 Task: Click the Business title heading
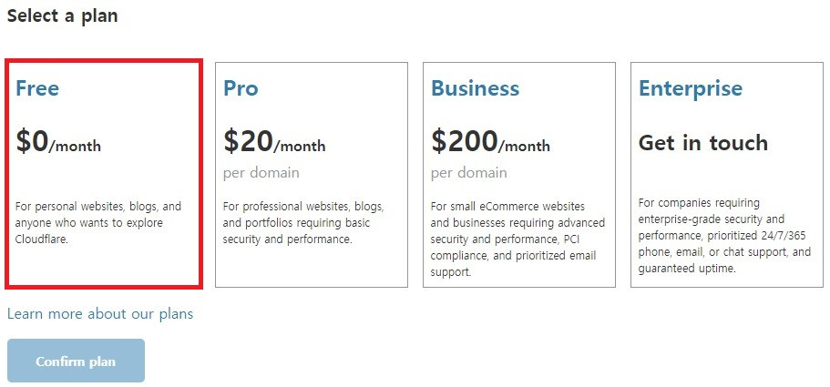click(x=475, y=88)
